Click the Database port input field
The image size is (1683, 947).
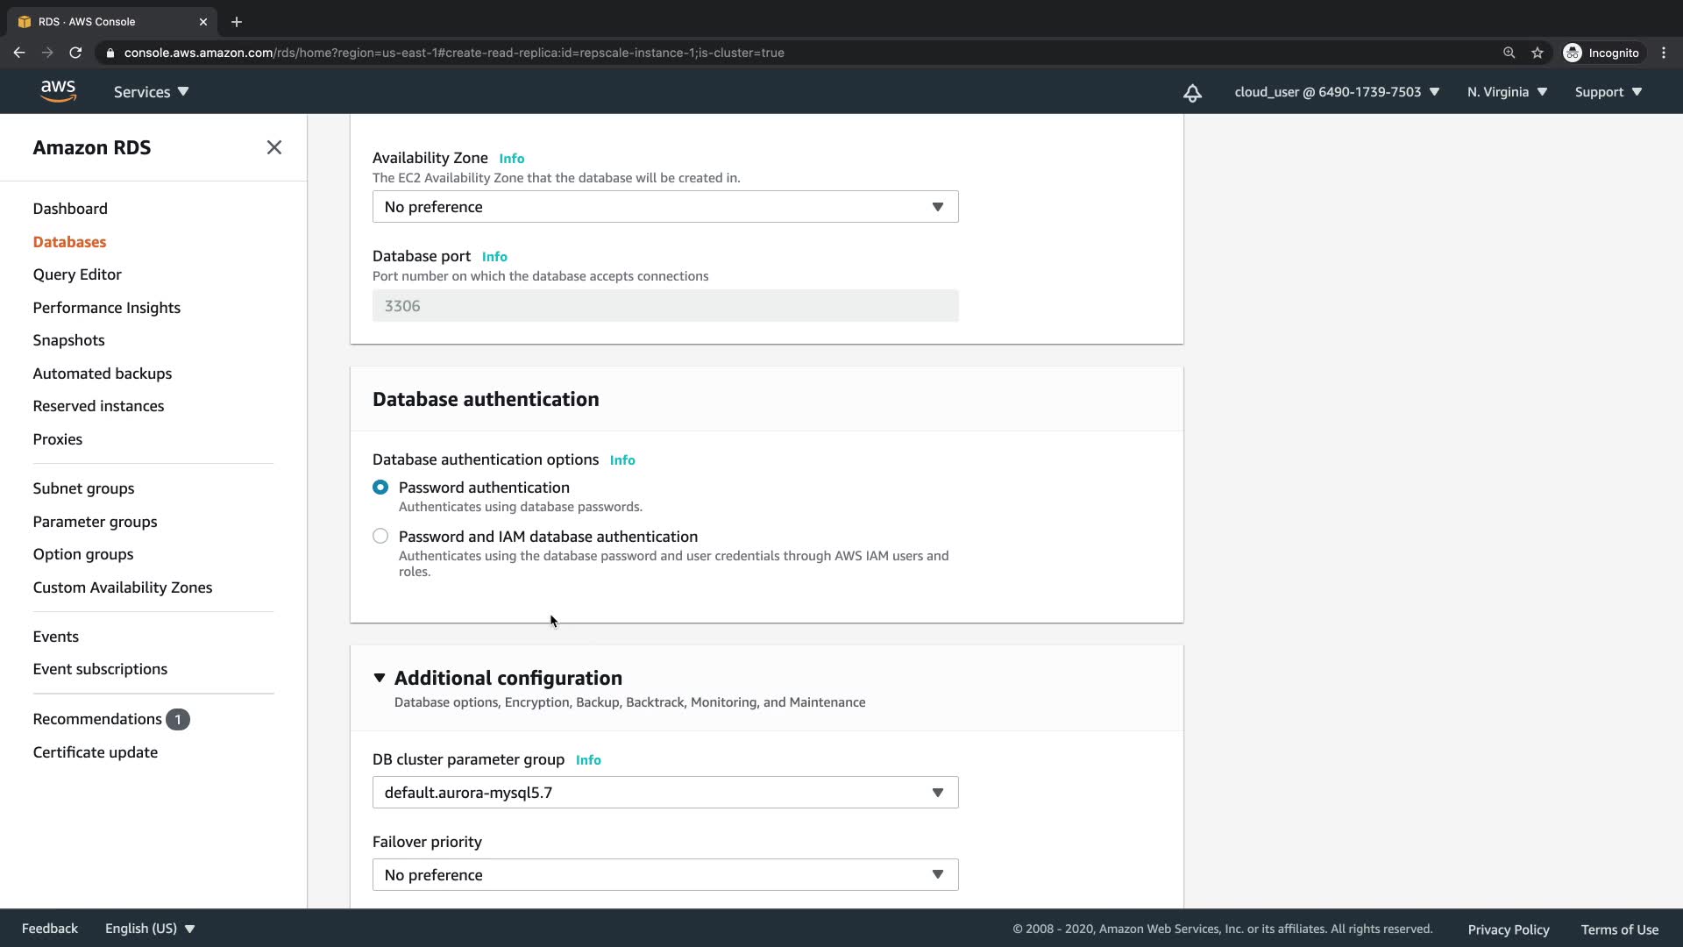tap(664, 306)
